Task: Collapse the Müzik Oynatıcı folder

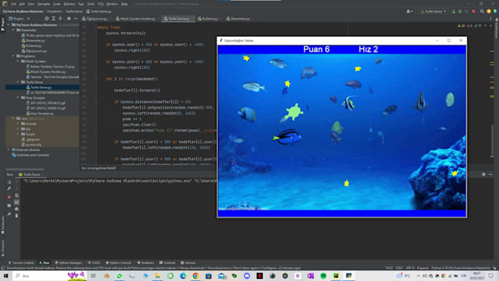Action: [18, 61]
